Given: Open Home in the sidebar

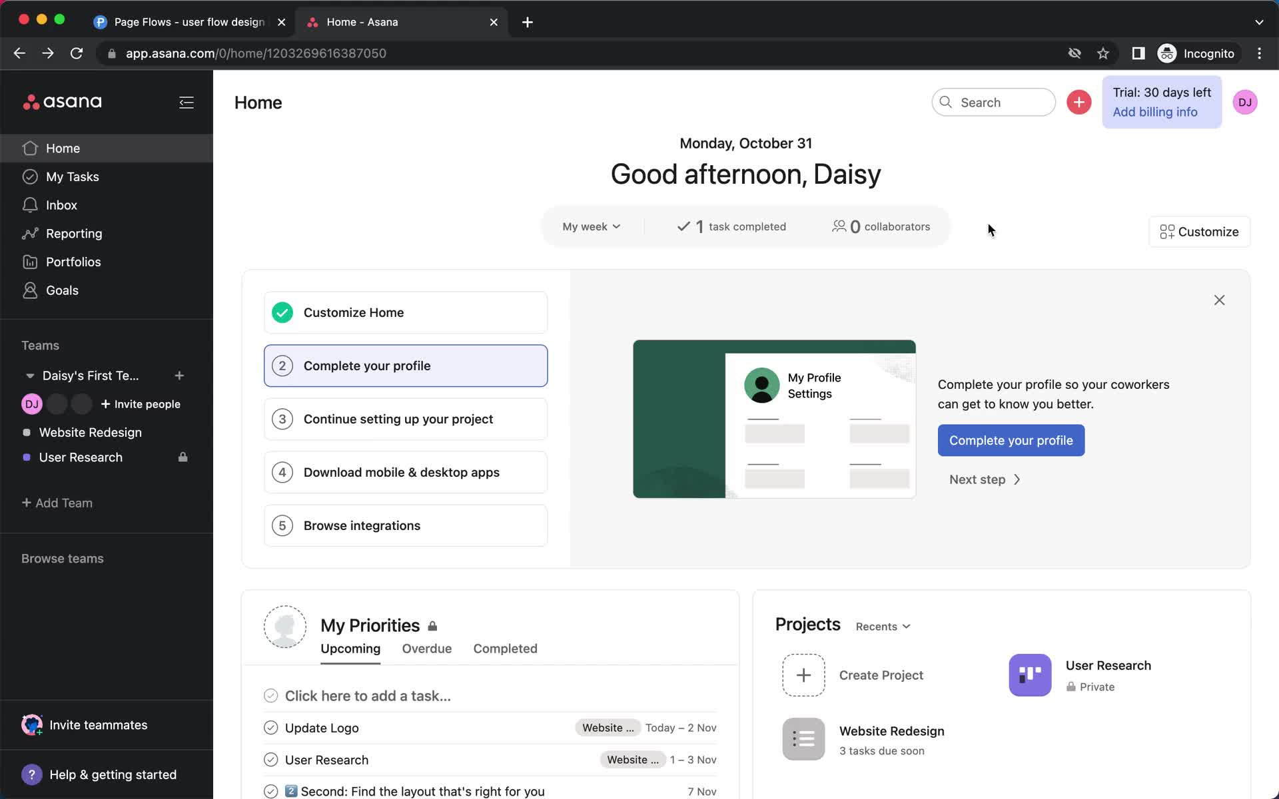Looking at the screenshot, I should 107,148.
